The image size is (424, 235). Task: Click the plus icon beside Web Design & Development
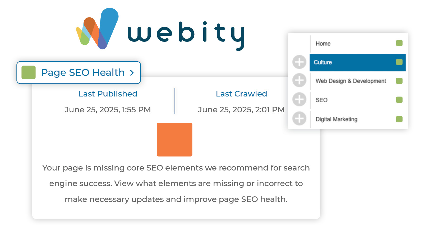point(299,81)
